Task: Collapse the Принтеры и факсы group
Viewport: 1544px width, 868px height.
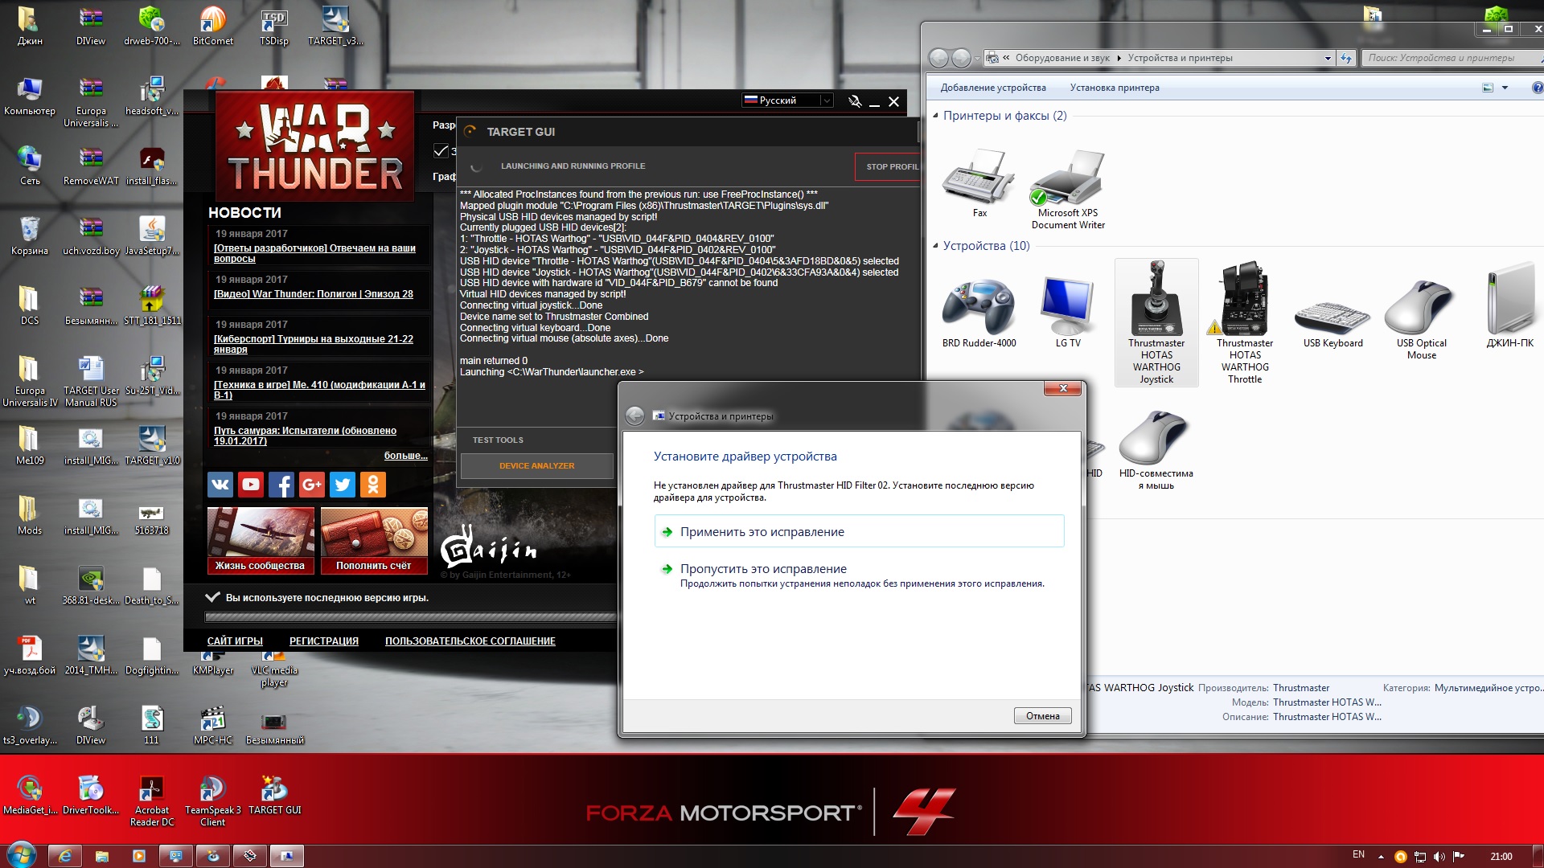Action: click(x=935, y=116)
